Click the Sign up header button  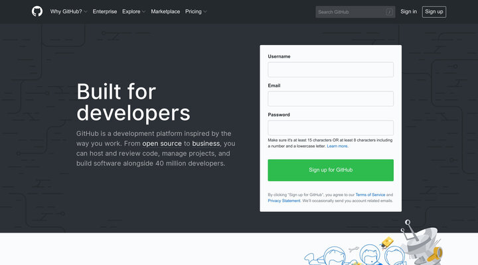pos(434,12)
